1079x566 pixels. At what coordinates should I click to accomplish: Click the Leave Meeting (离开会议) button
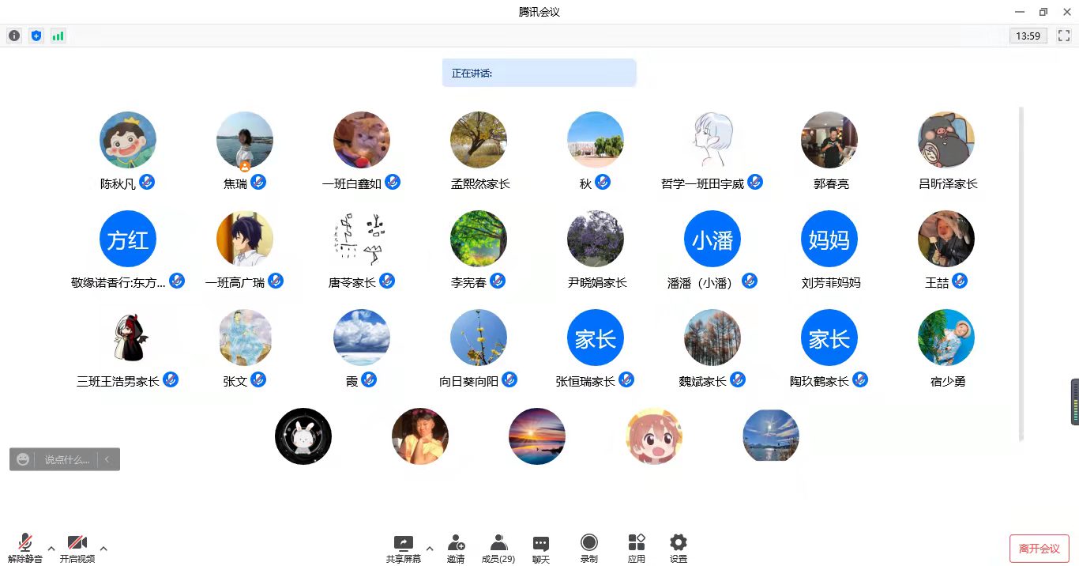tap(1039, 549)
